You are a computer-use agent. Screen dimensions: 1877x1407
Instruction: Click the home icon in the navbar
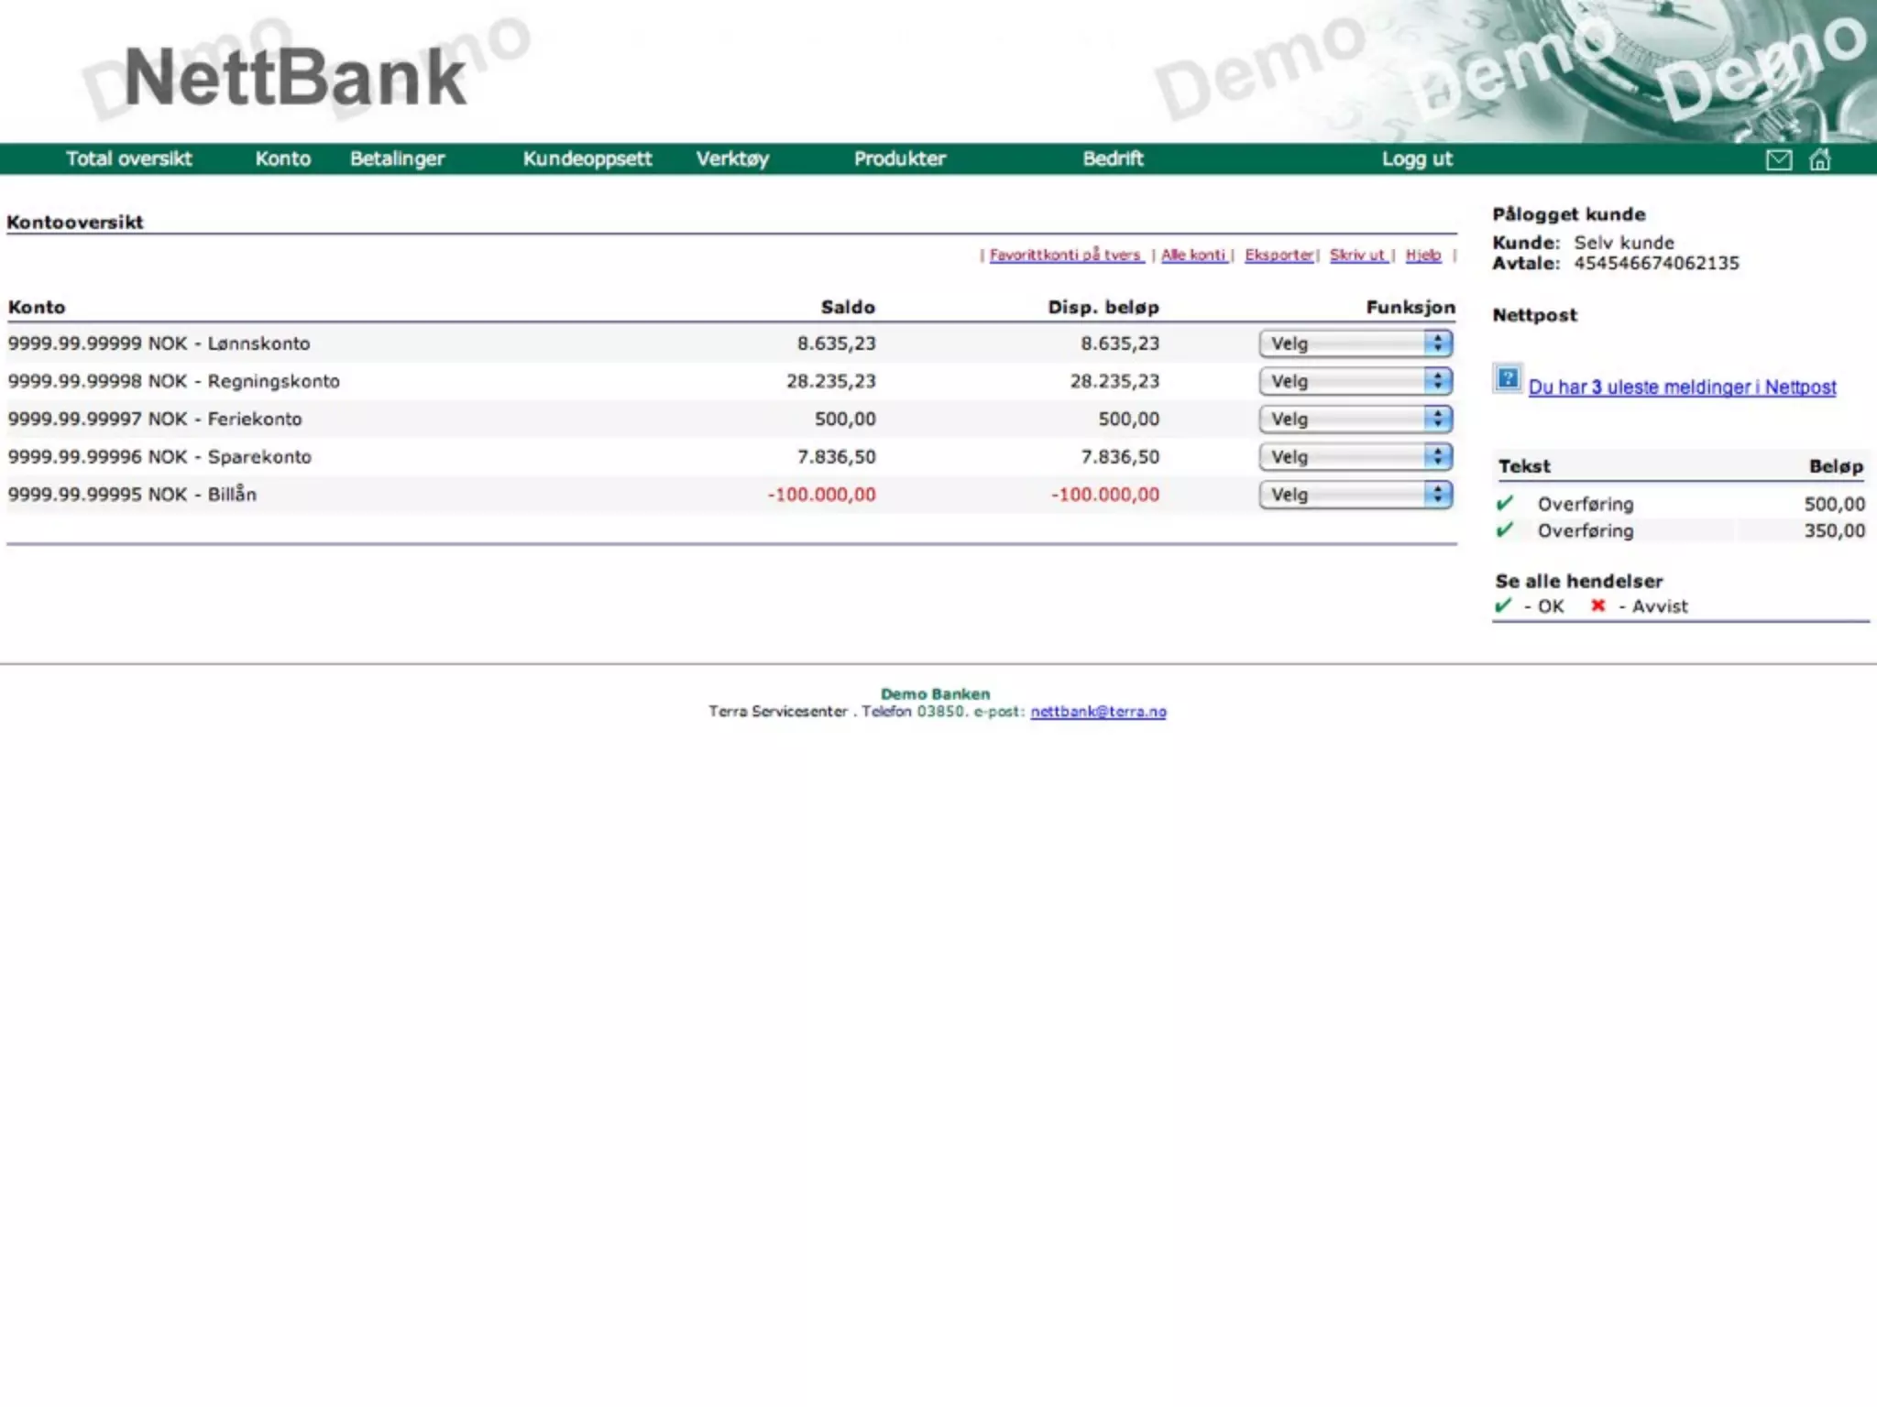coord(1819,159)
